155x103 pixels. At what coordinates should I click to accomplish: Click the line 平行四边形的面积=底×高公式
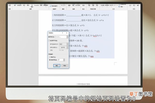coord(70,30)
